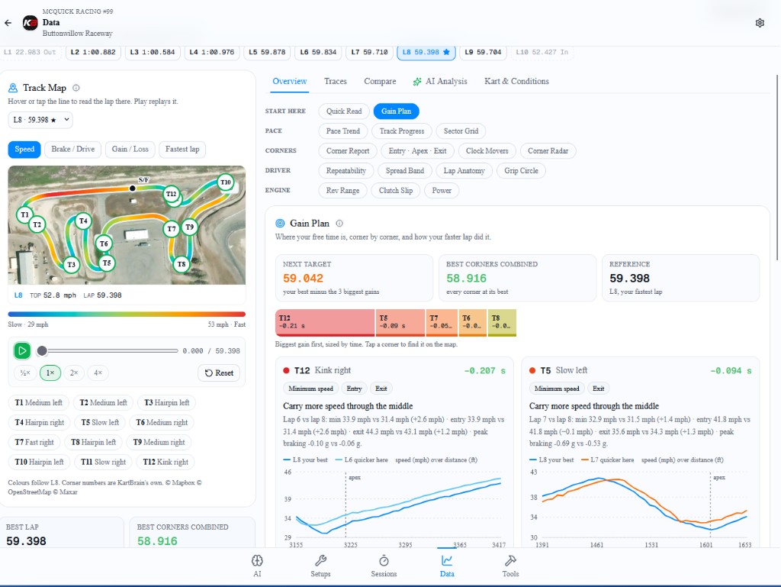Image resolution: width=781 pixels, height=587 pixels.
Task: Switch to the Overview tab
Action: [x=289, y=81]
